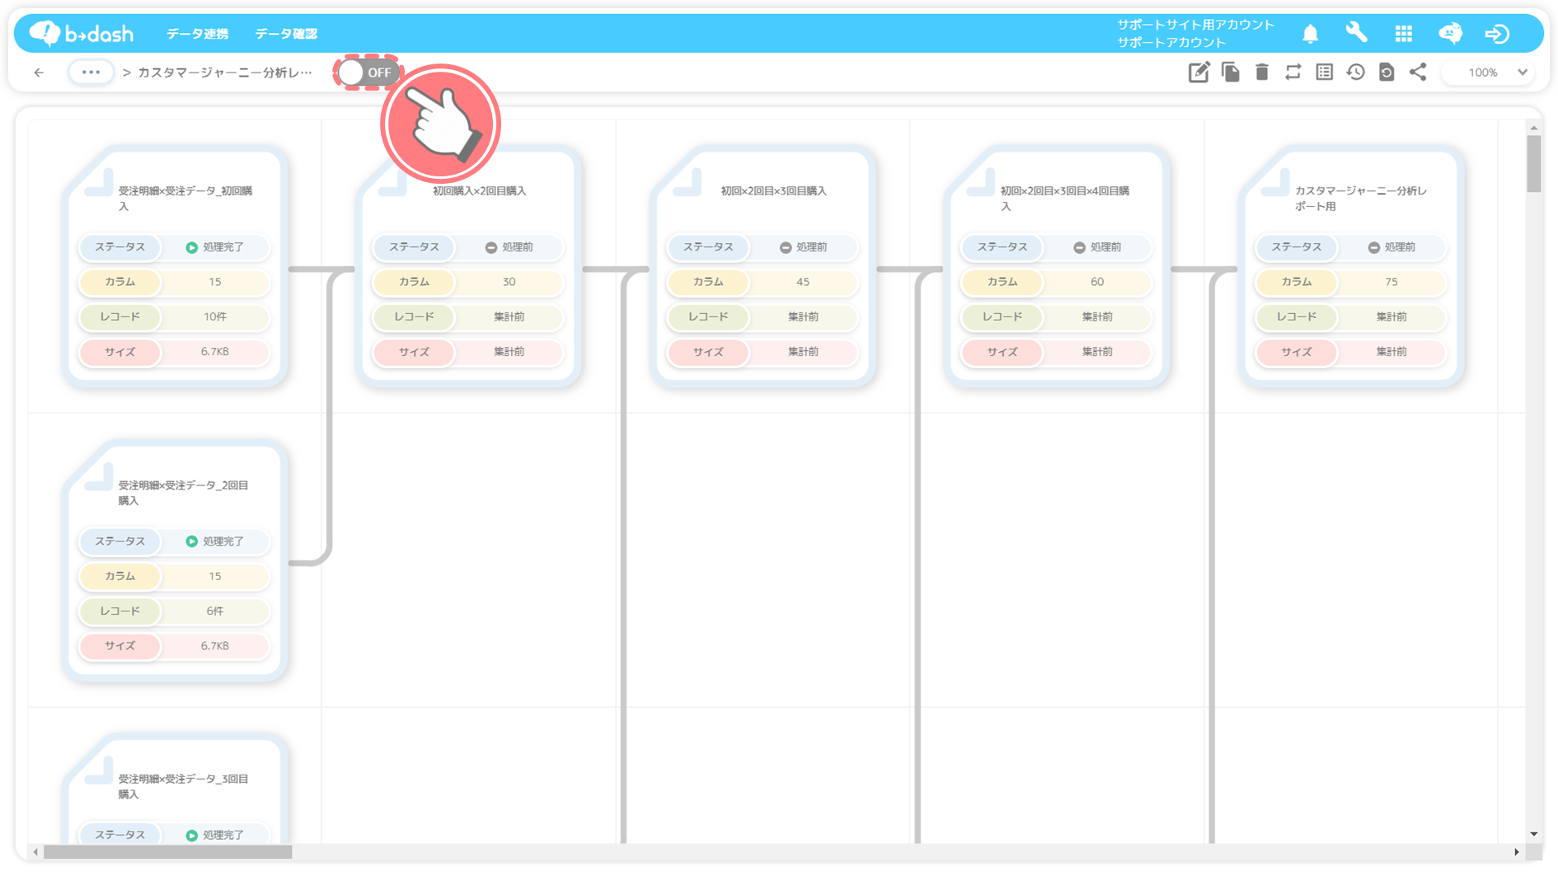Image resolution: width=1558 pixels, height=876 pixels.
Task: Expand the breadcrumb ellipsis button
Action: pyautogui.click(x=91, y=73)
